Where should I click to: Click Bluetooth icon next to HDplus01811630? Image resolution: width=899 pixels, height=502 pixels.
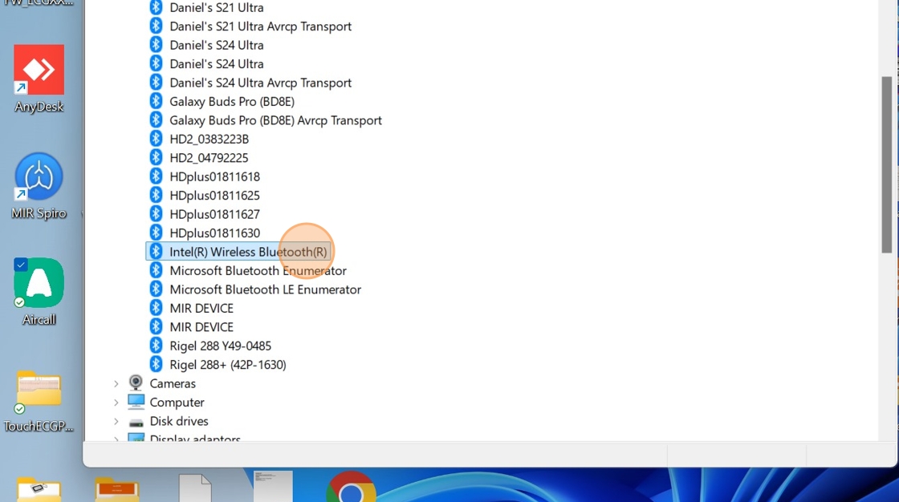click(156, 233)
